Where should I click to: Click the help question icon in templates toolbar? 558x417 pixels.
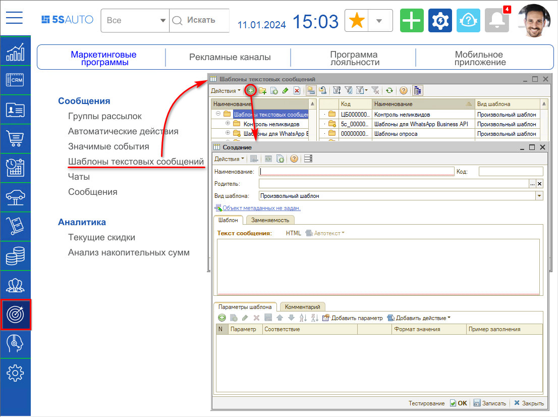(403, 90)
